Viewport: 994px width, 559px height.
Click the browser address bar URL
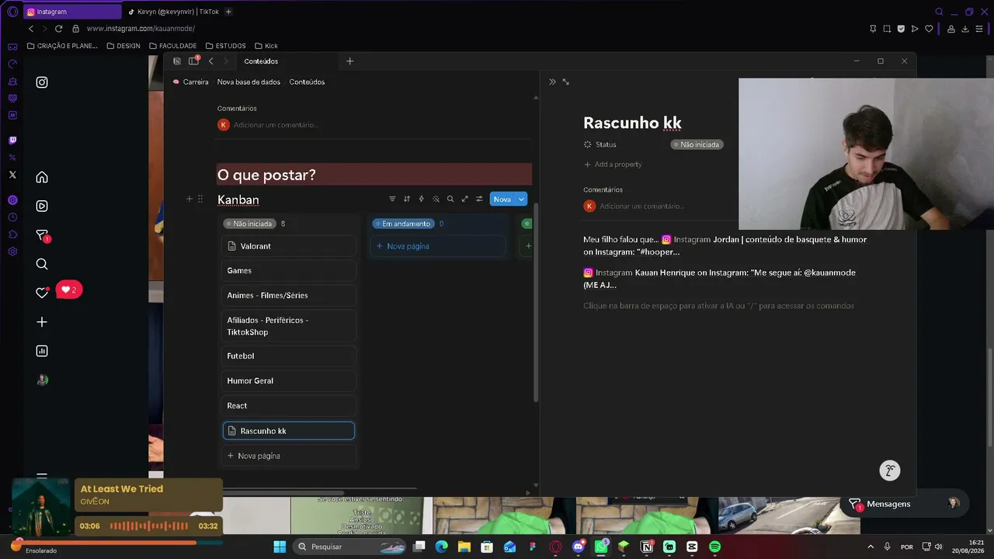[141, 29]
